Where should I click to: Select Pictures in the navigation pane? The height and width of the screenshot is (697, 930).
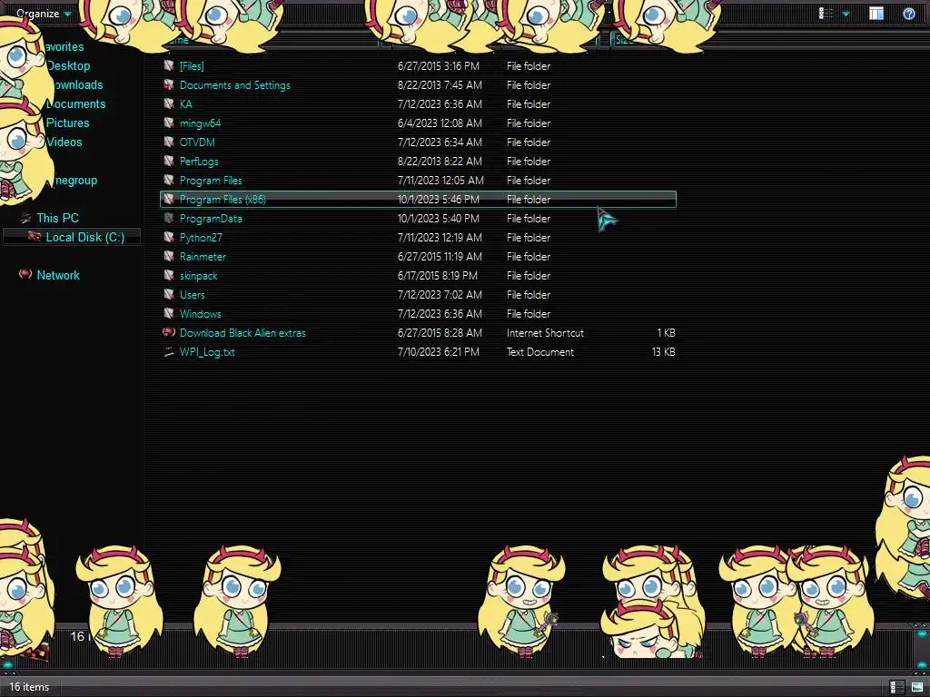pos(67,123)
